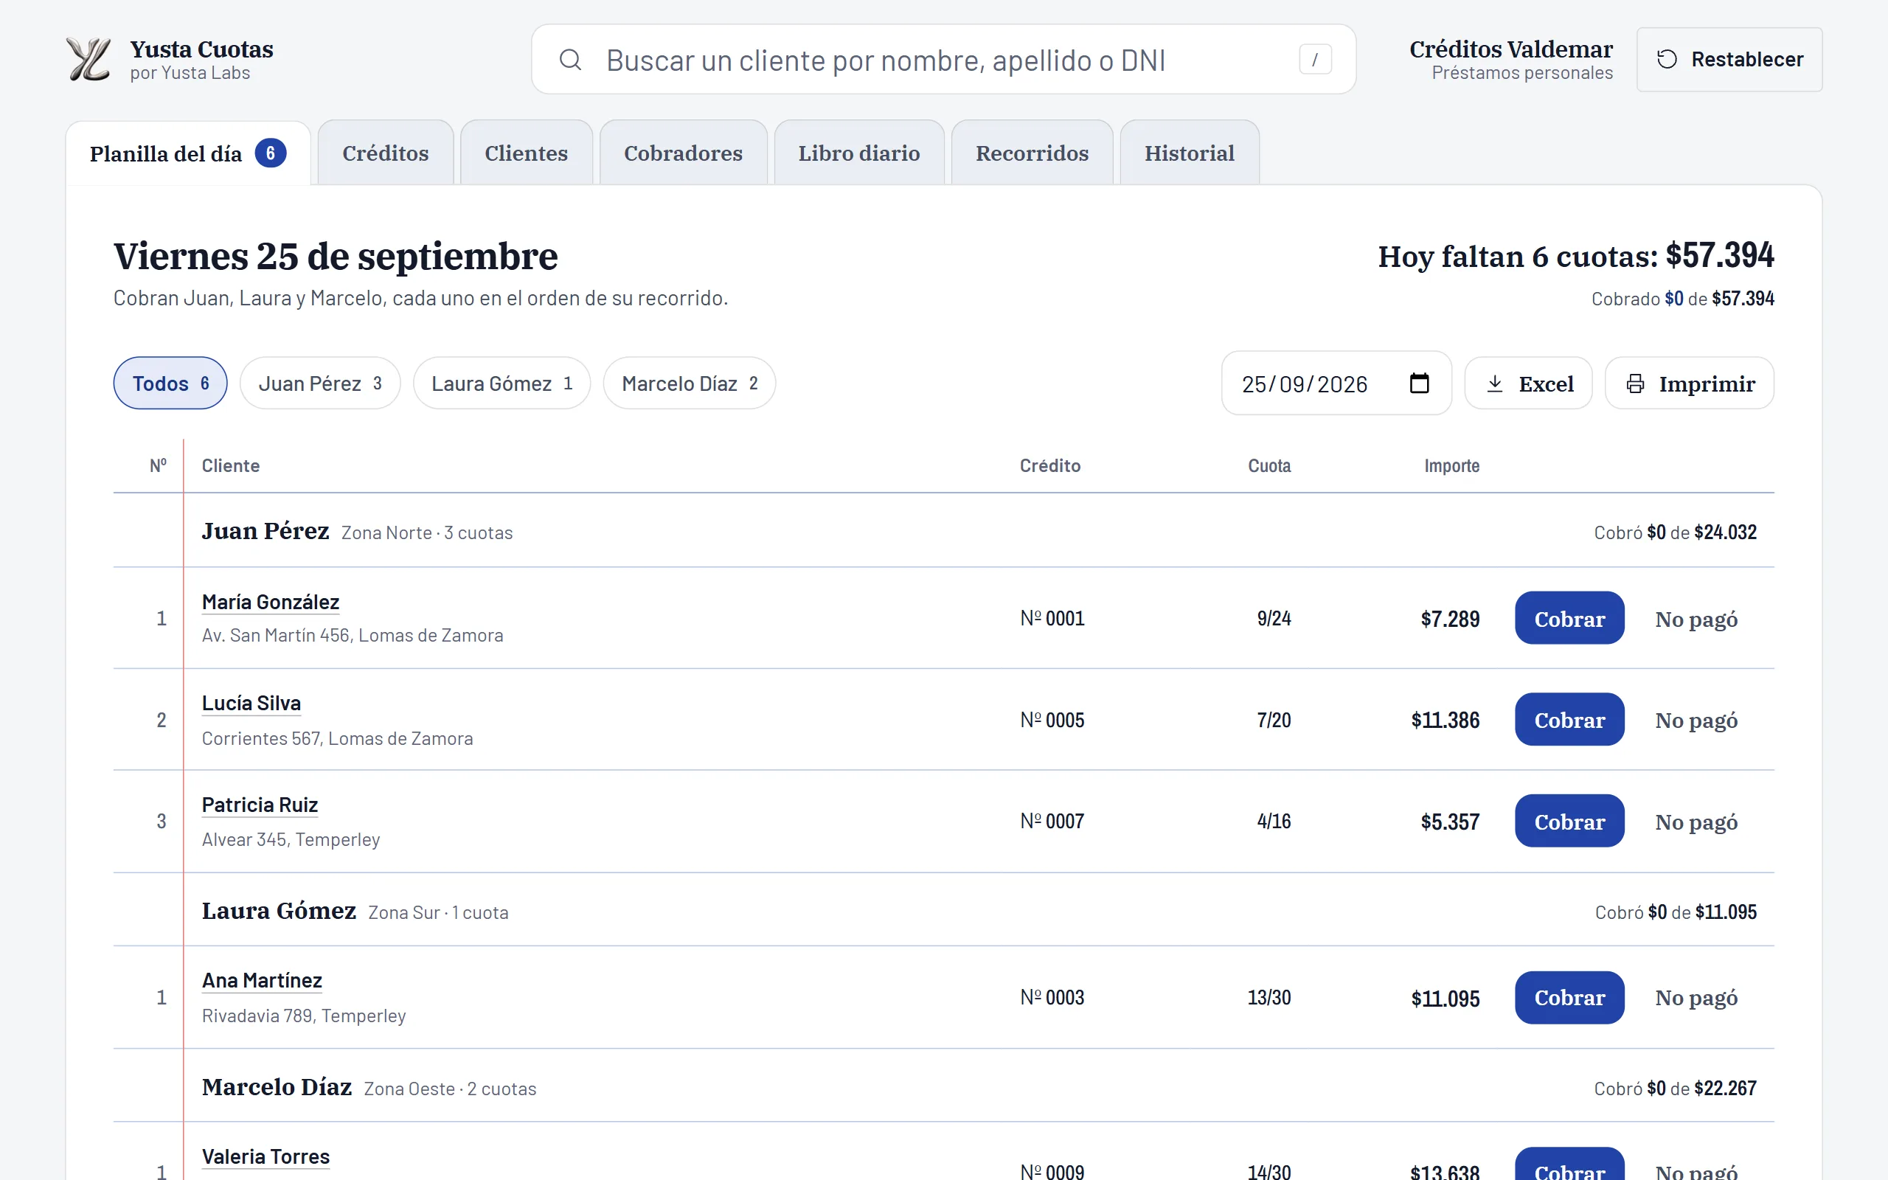1888x1180 pixels.
Task: Open the Historial tab
Action: click(1189, 153)
